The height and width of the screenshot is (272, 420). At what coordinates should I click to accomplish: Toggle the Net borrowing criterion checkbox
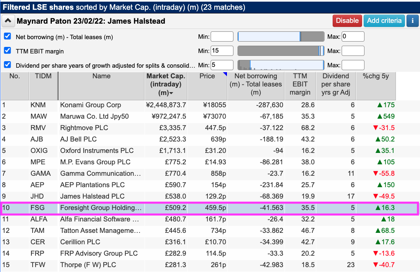click(x=7, y=36)
